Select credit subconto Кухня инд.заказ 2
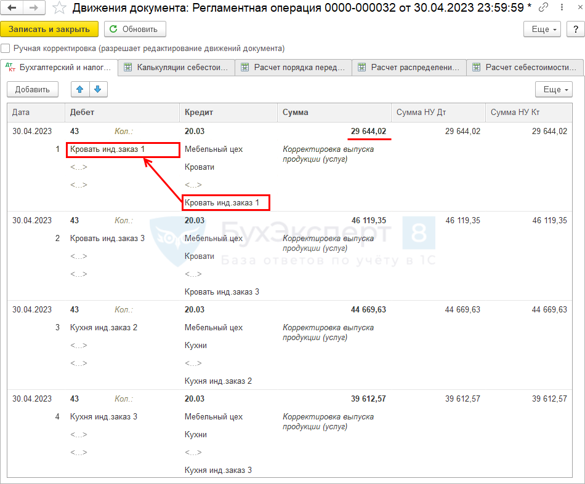 [x=218, y=381]
